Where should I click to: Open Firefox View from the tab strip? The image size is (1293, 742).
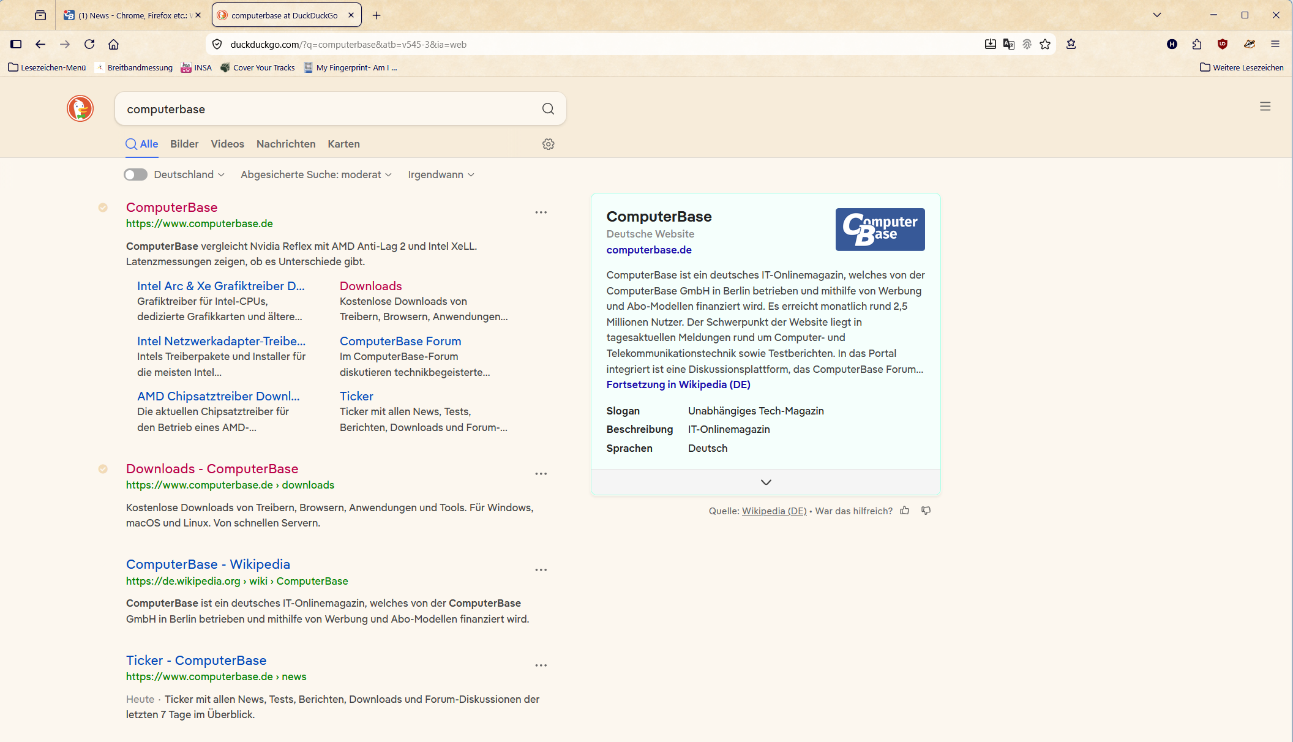click(x=40, y=15)
